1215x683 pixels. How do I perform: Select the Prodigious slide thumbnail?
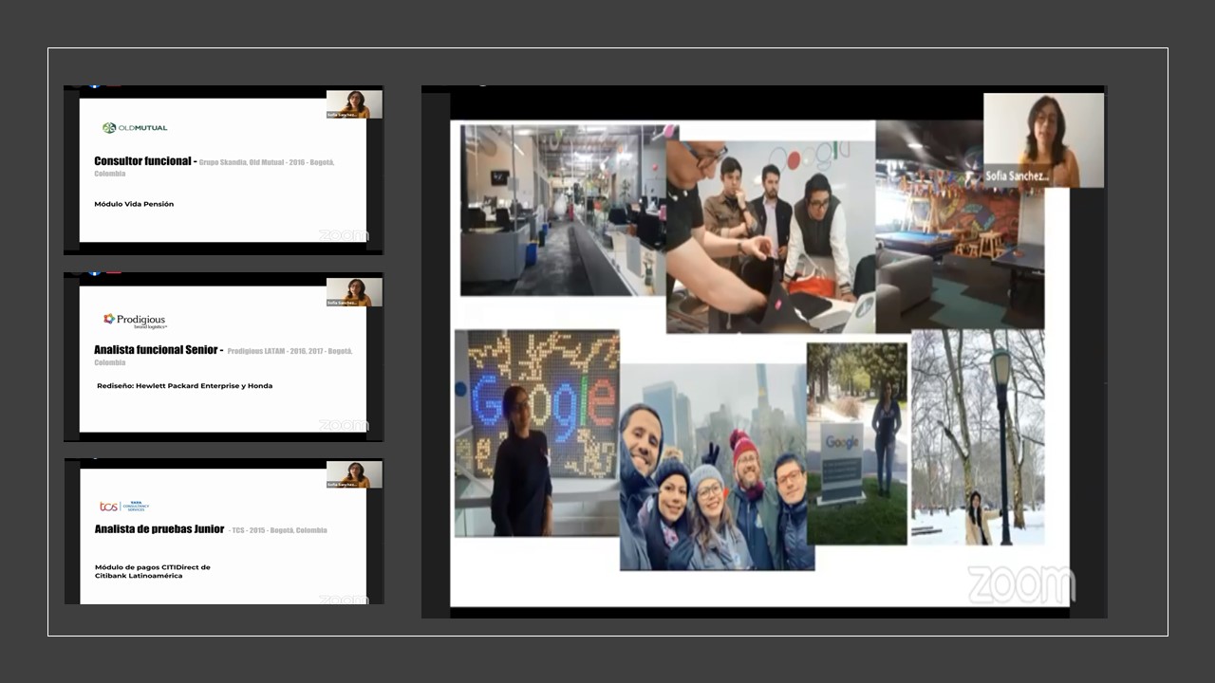[x=223, y=357]
